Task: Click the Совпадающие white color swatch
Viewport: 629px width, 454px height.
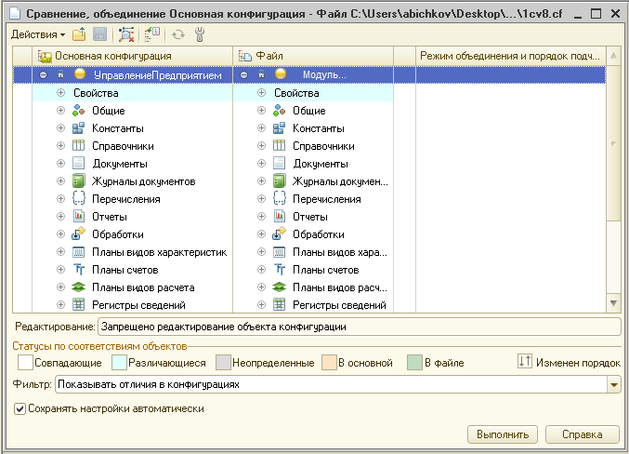Action: (25, 363)
